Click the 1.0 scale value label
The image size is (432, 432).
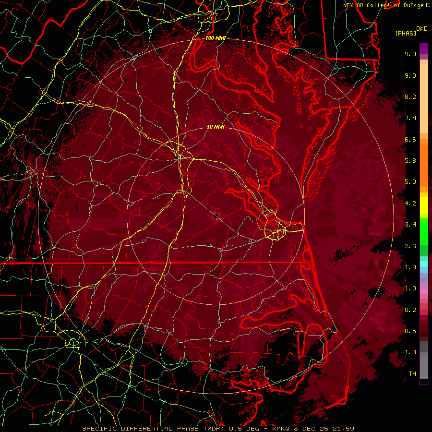410,288
